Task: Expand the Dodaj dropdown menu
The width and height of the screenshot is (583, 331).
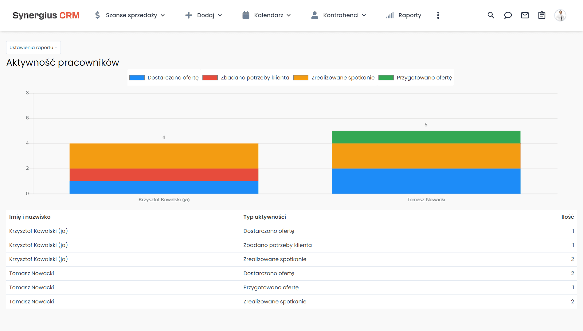Action: 204,15
